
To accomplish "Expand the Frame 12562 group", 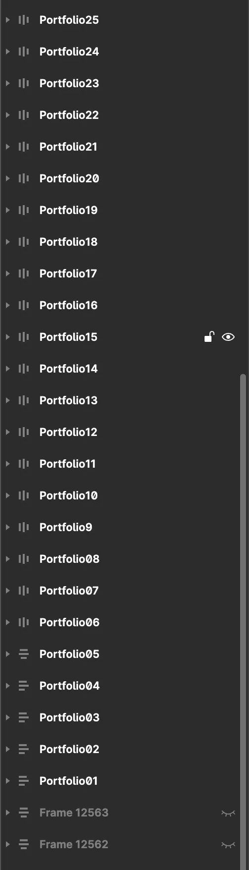I will click(x=7, y=844).
